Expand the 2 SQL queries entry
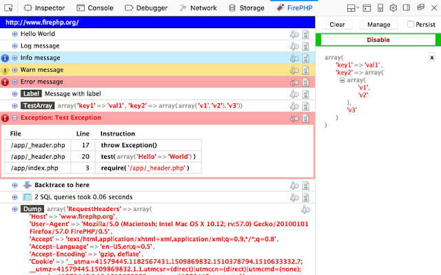Screen dimensions: 441x275 click(x=15, y=197)
